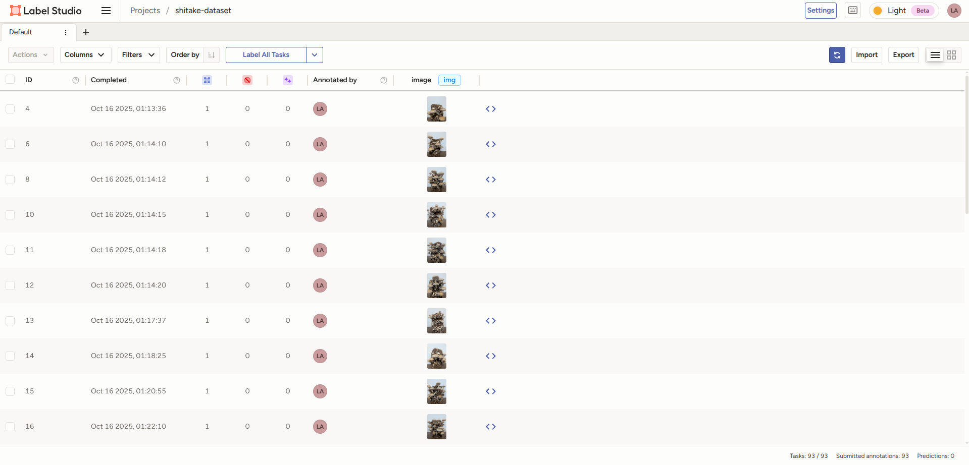Check the box for task 6
969x465 pixels.
pos(10,144)
